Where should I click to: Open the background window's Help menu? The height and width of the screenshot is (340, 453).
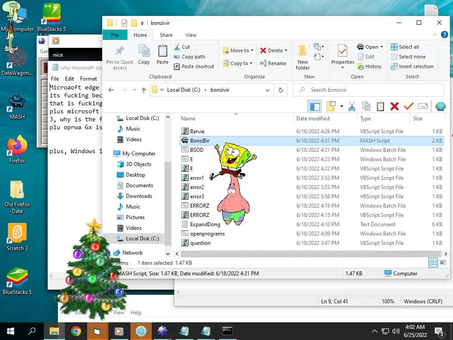(136, 313)
